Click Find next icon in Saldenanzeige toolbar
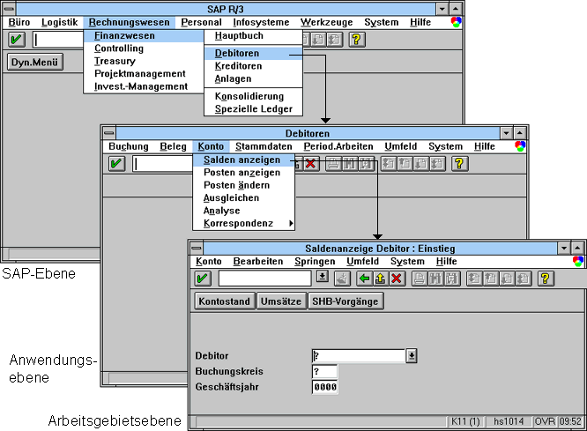This screenshot has width=587, height=431. coord(451,279)
